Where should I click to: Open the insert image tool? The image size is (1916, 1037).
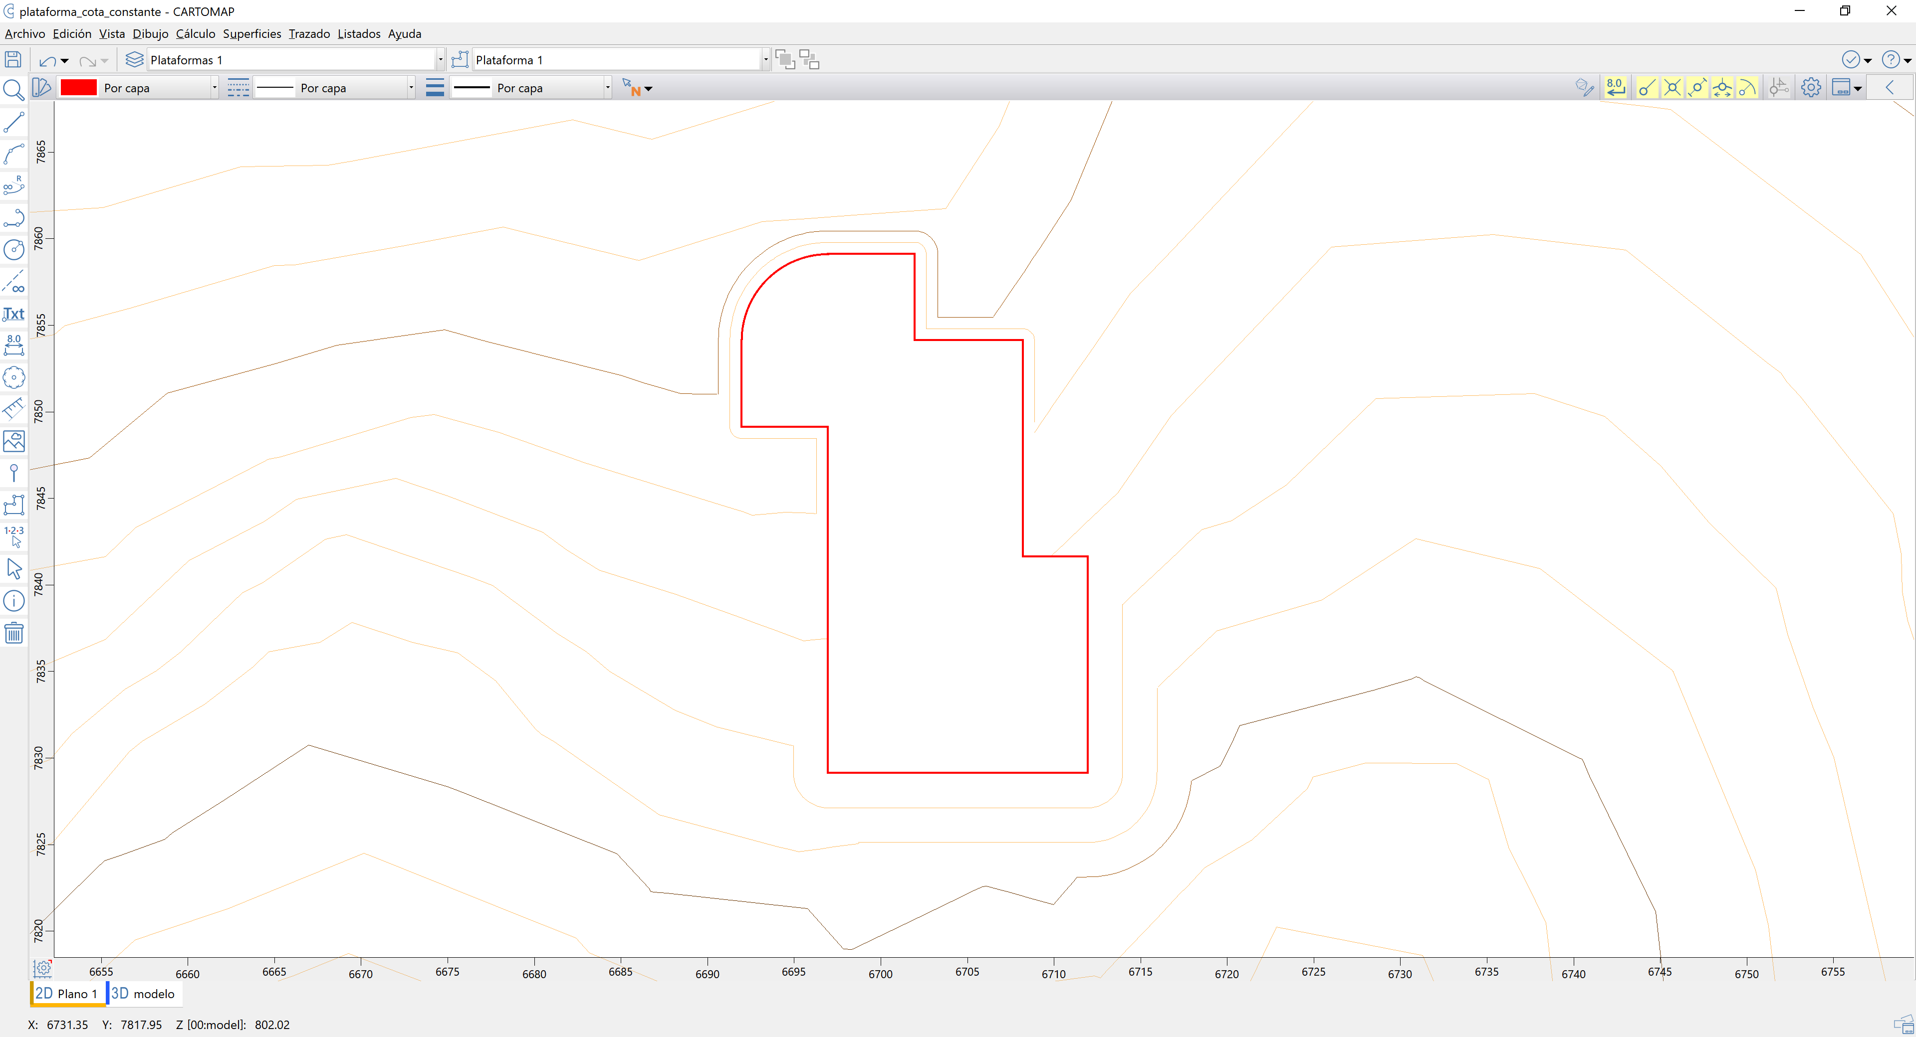[x=13, y=442]
